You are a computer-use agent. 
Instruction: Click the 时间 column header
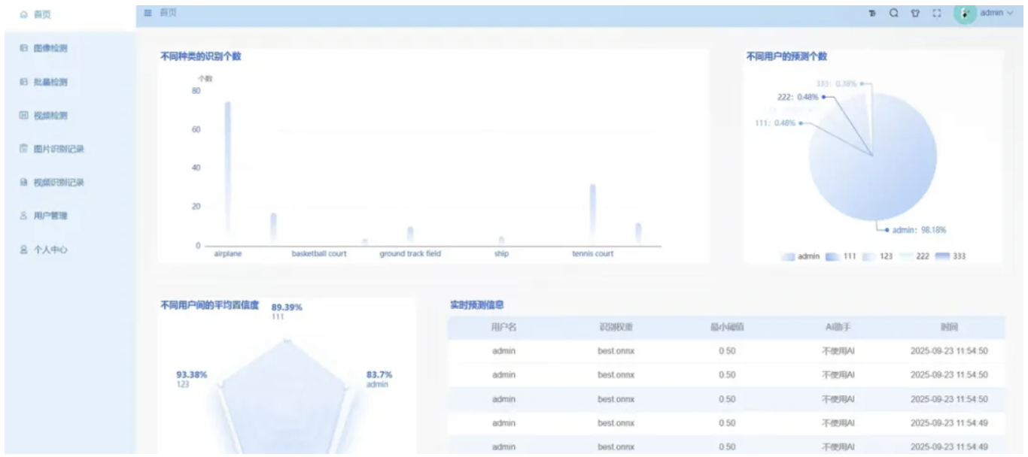[949, 328]
